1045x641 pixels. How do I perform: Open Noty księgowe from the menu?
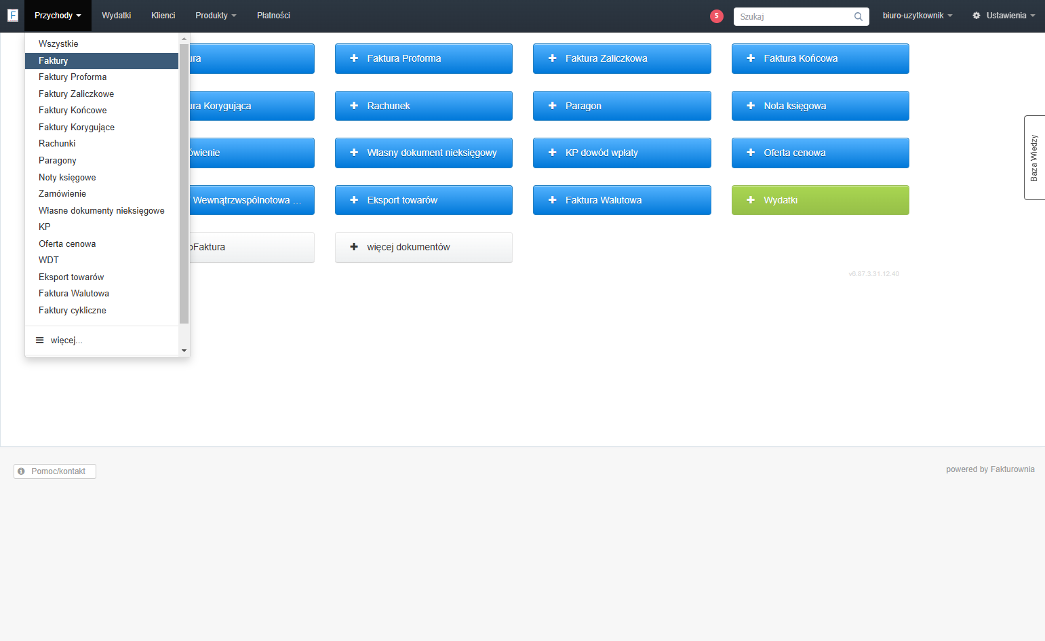click(x=102, y=178)
